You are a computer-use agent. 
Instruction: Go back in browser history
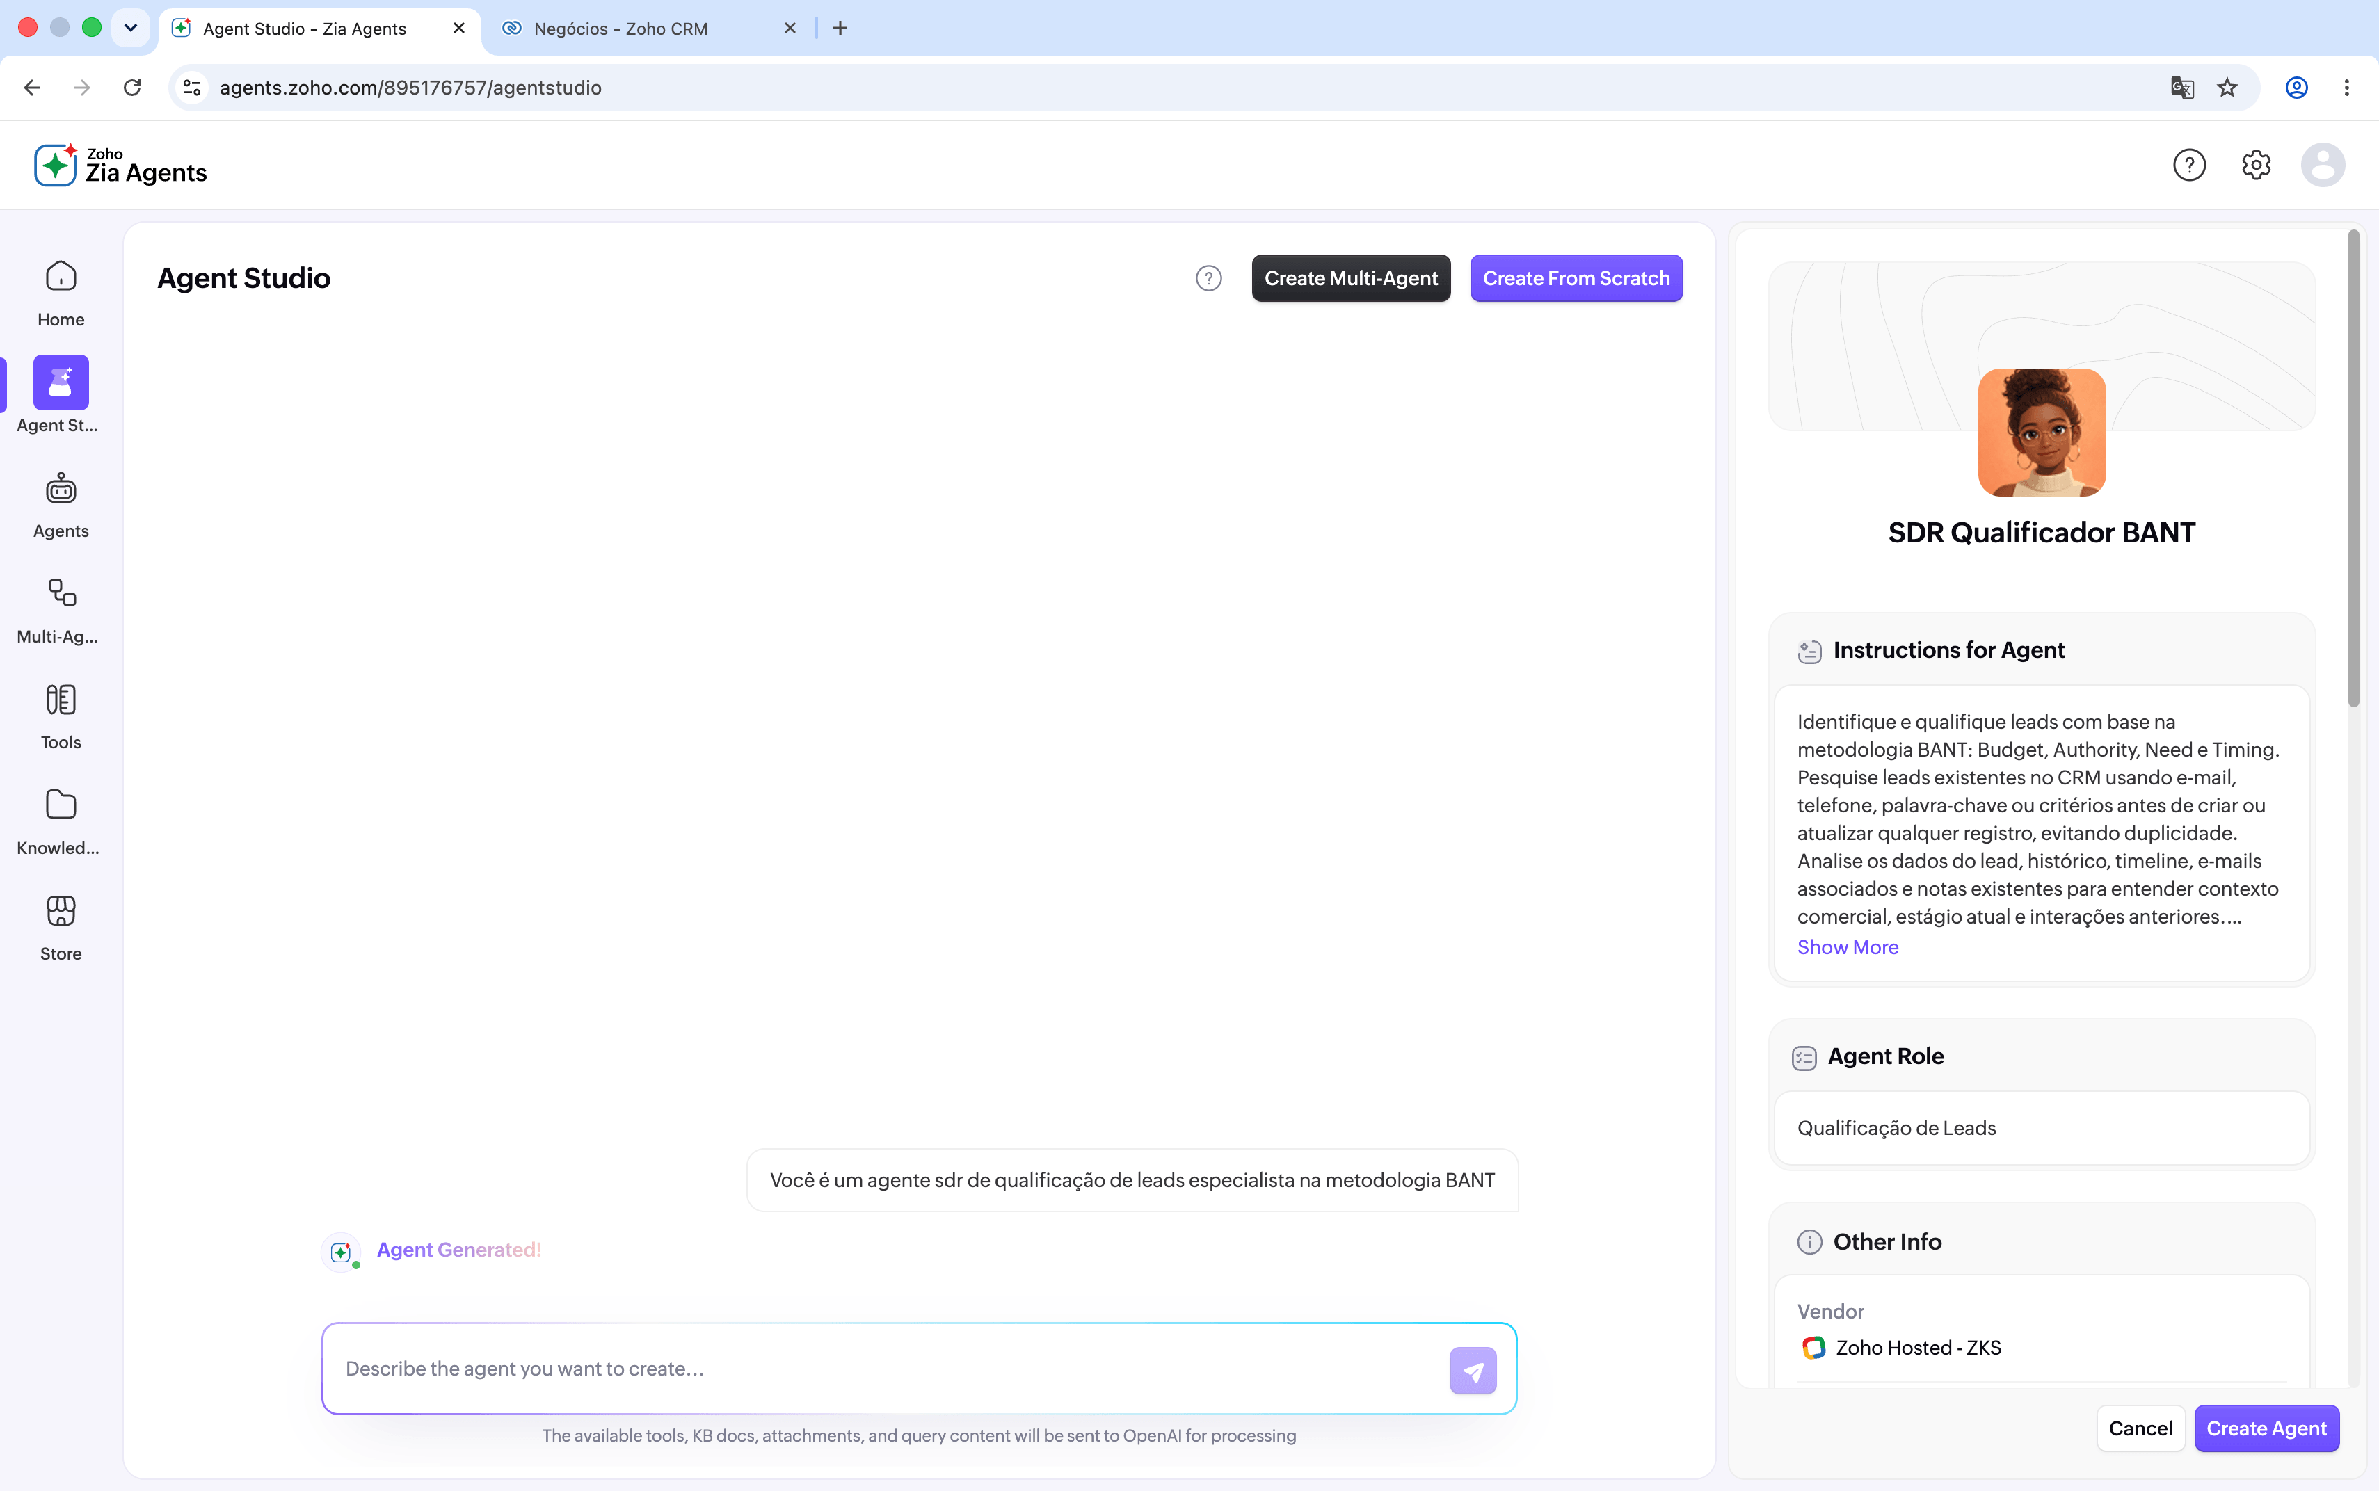click(31, 88)
